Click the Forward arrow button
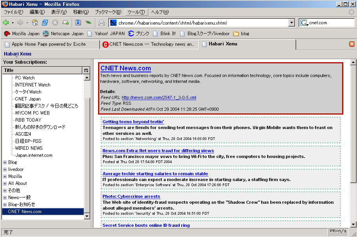 pos(20,22)
